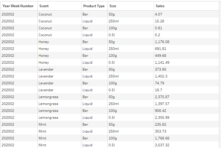This screenshot has height=148, width=221.
Task: Click the sales value 15.28
Action: coord(159,21)
